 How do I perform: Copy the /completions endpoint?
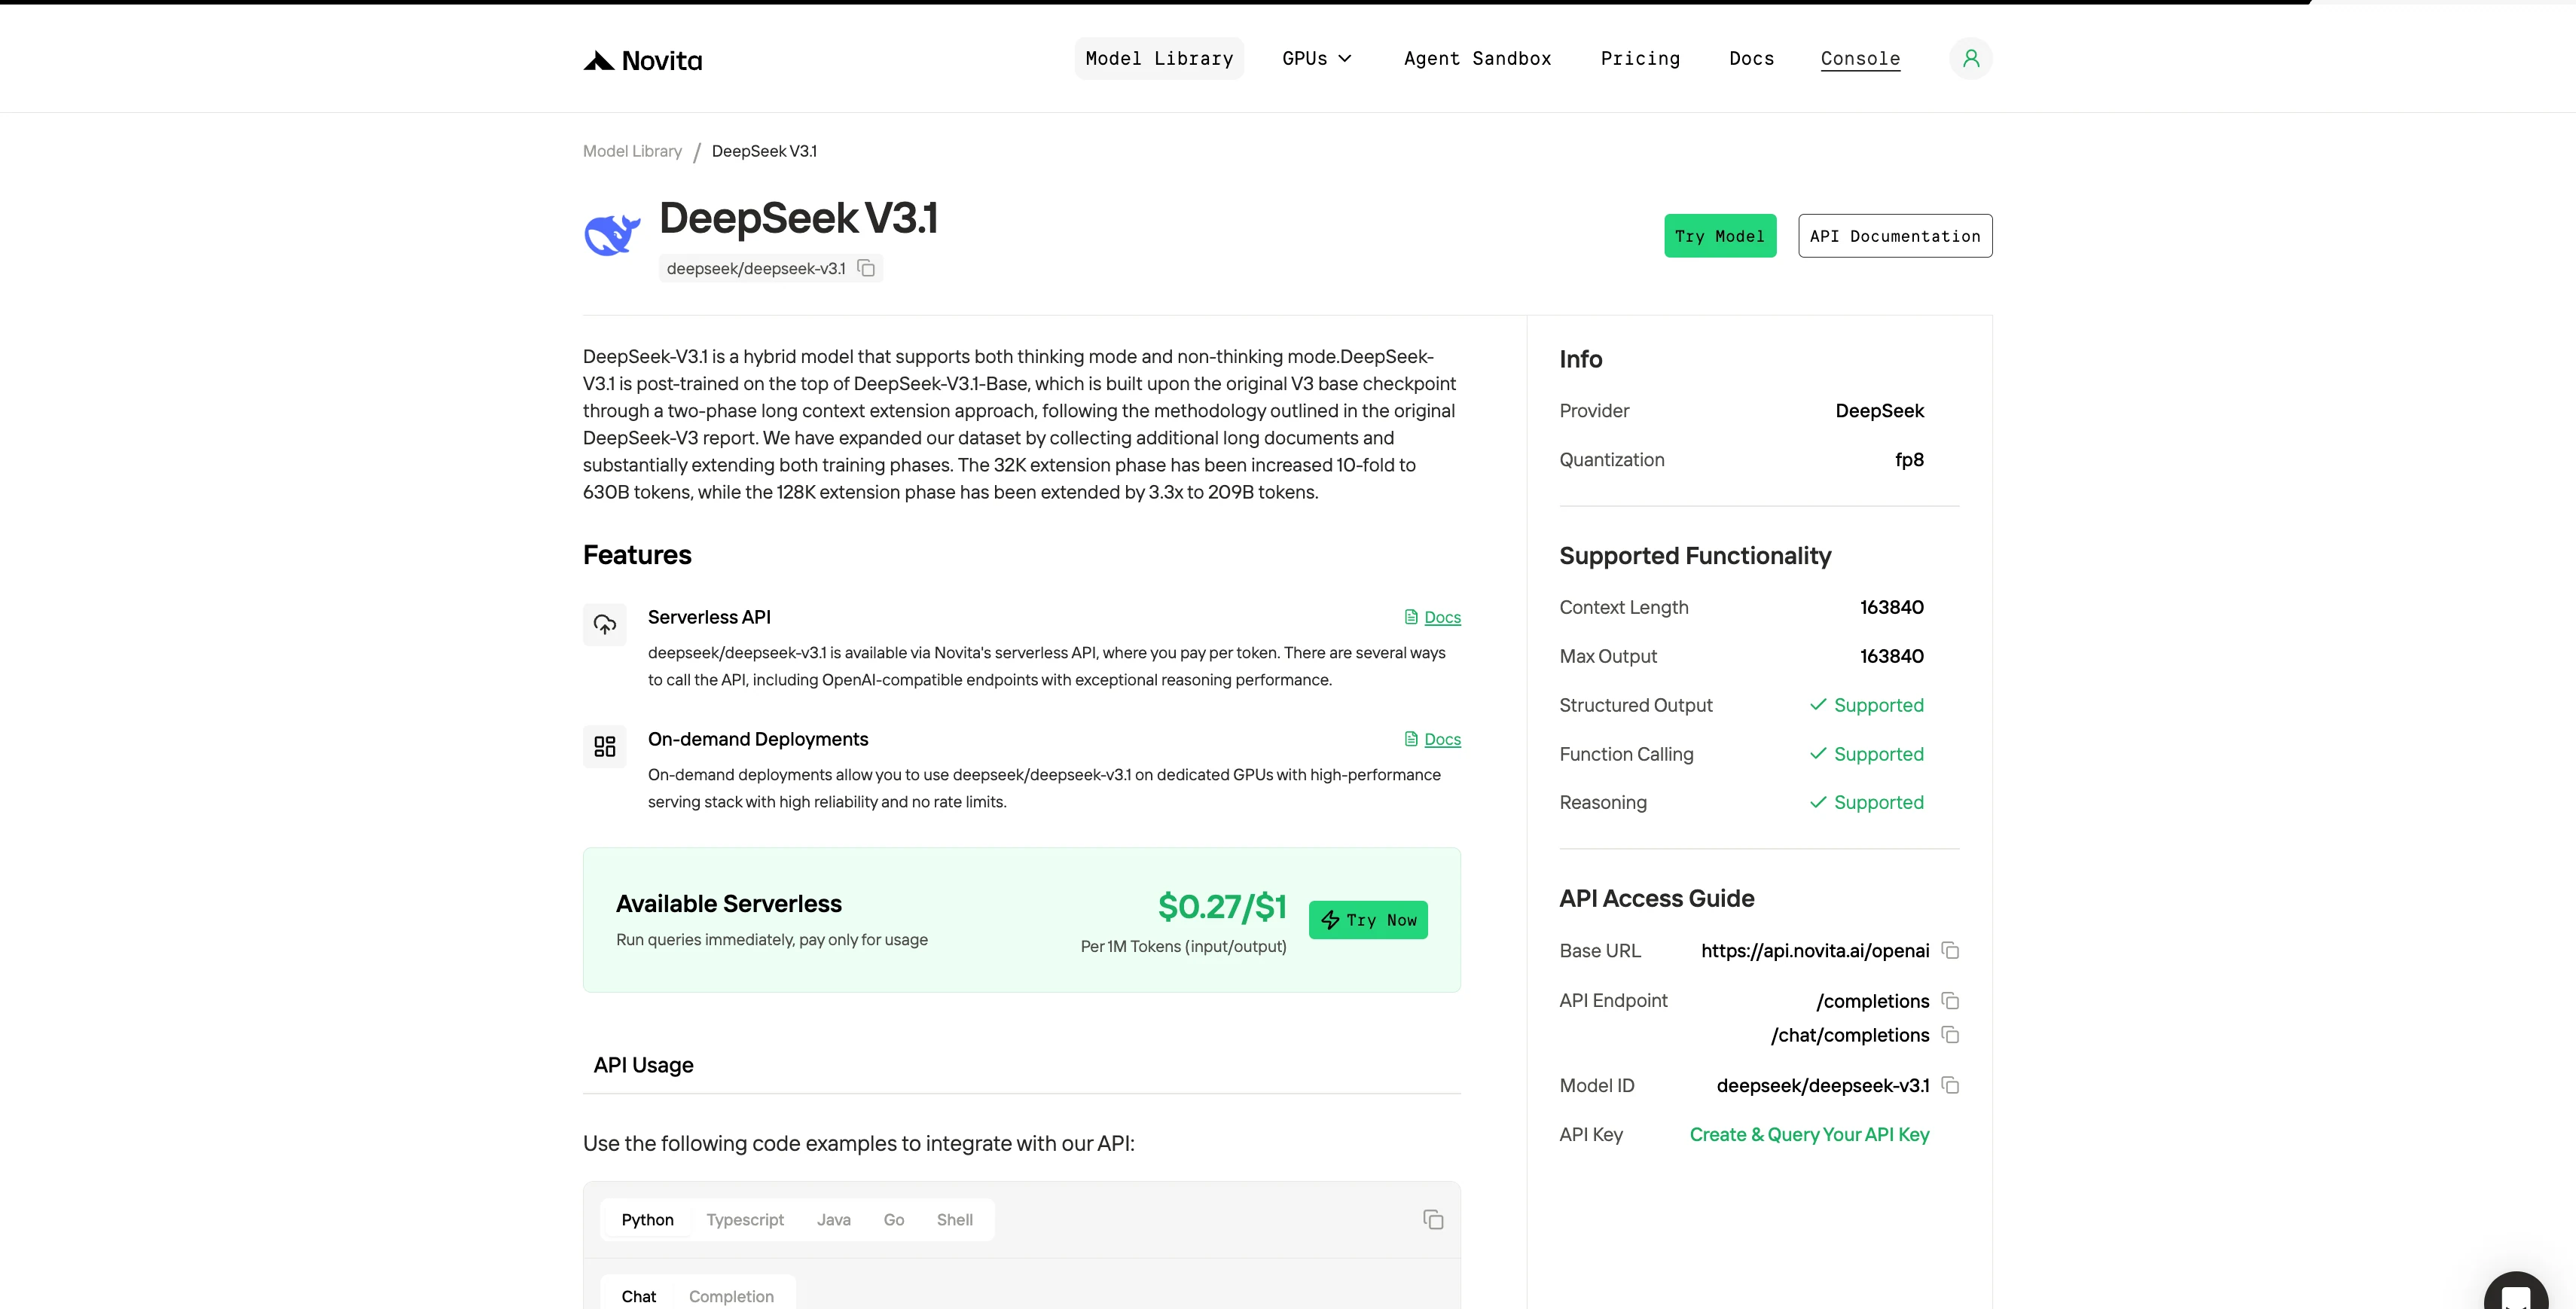click(1950, 1000)
